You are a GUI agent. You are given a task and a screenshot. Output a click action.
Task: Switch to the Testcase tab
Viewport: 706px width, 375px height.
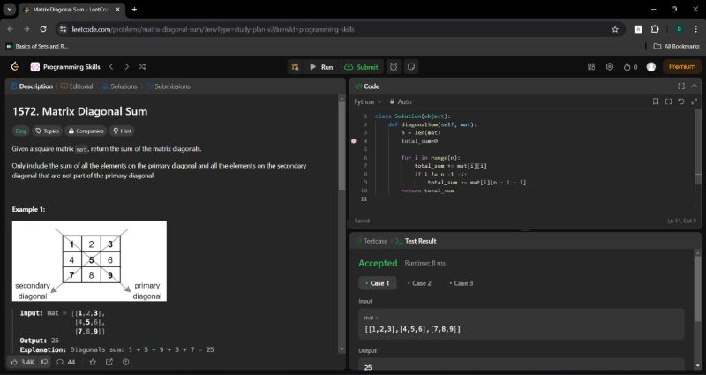(x=372, y=241)
